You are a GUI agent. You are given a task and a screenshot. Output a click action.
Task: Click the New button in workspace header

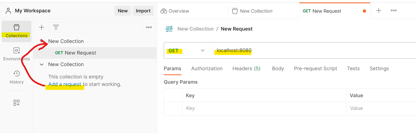123,11
